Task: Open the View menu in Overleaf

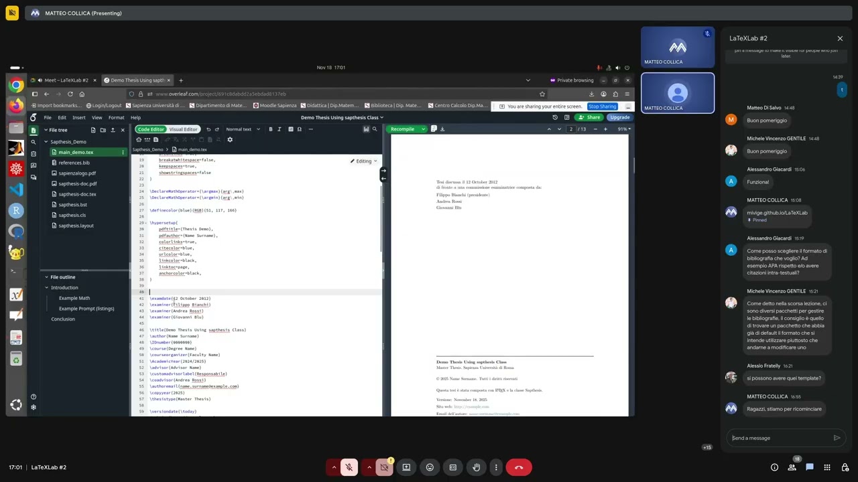Action: pyautogui.click(x=97, y=118)
